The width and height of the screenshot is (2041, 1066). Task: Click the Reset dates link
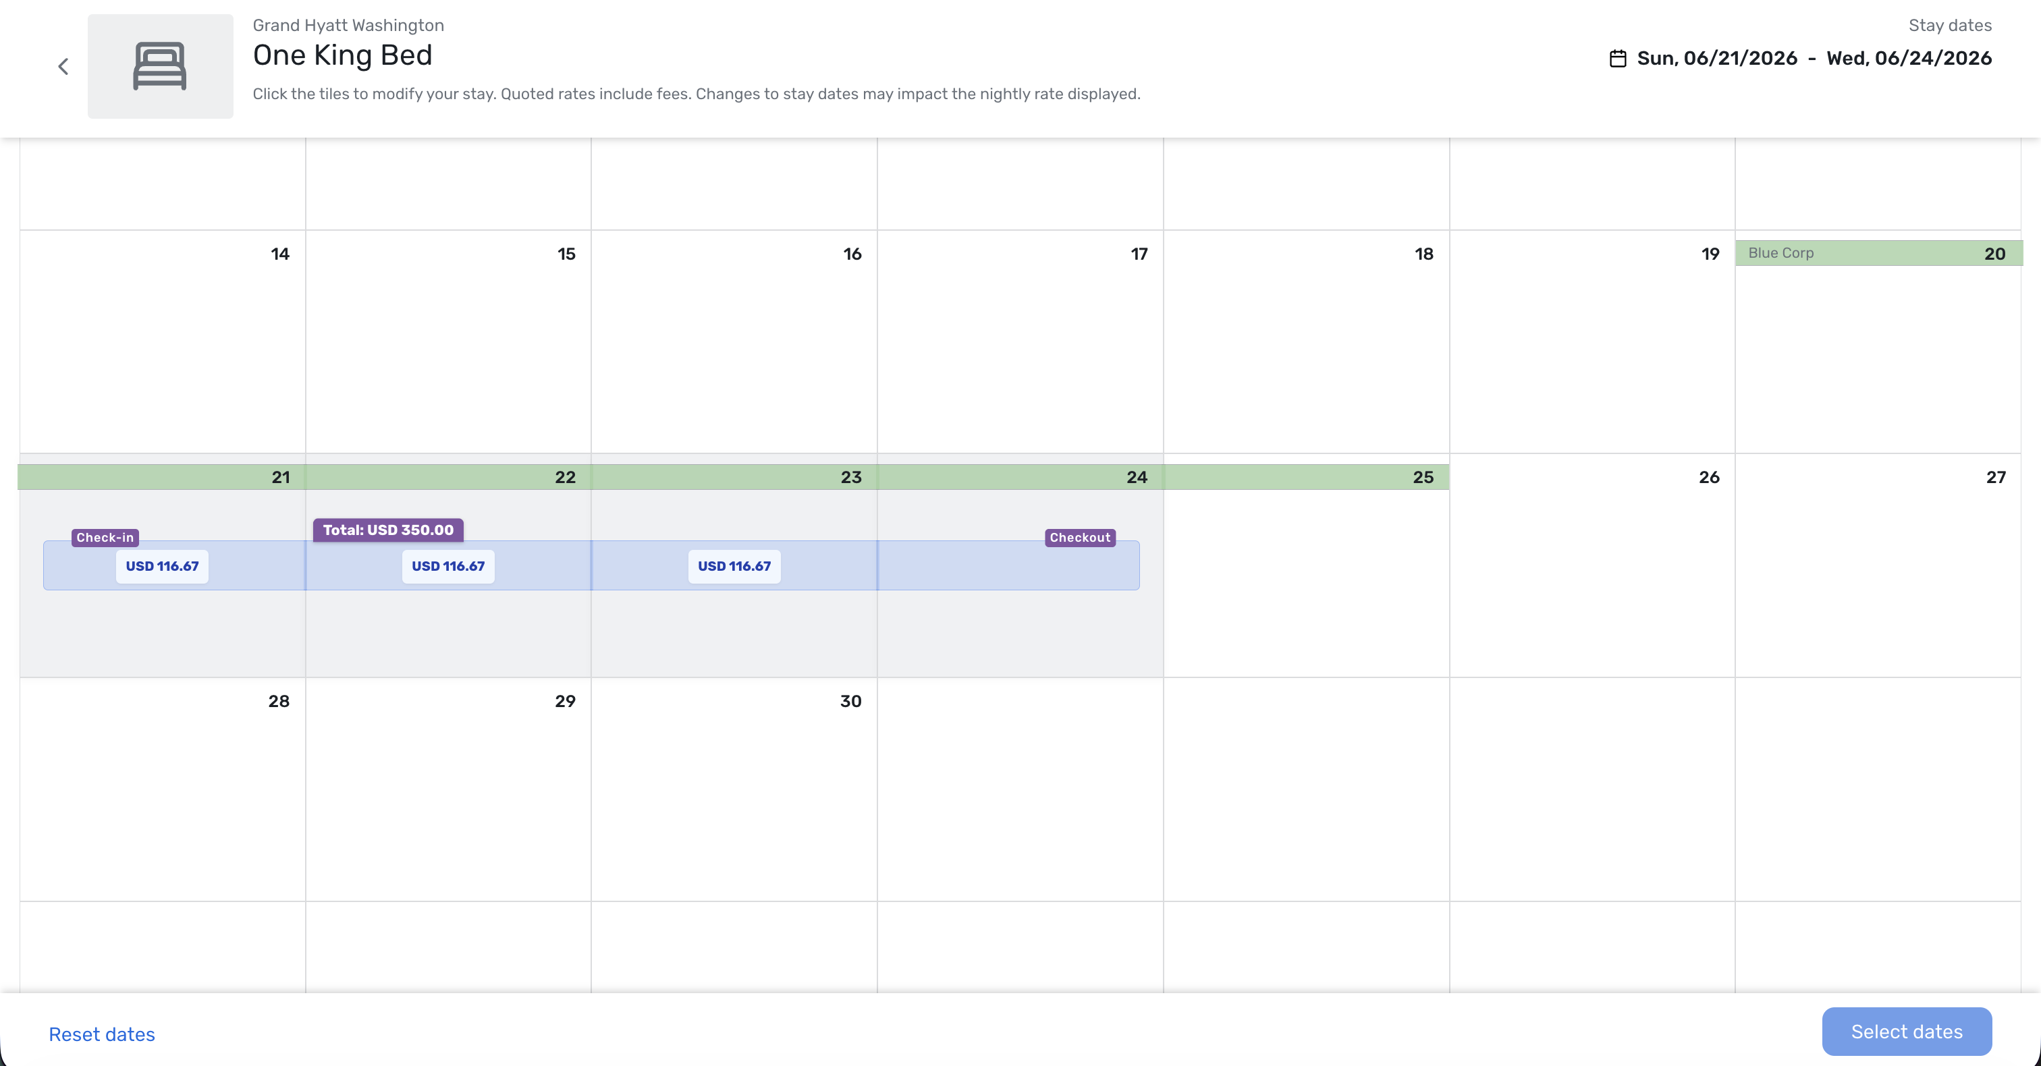tap(101, 1034)
